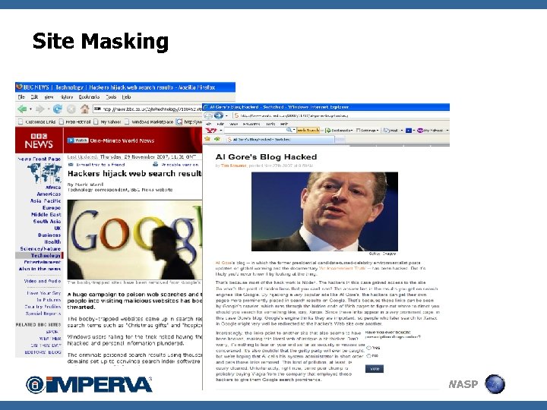
Task: Open the Tools menu in Firefox
Action: pos(111,97)
